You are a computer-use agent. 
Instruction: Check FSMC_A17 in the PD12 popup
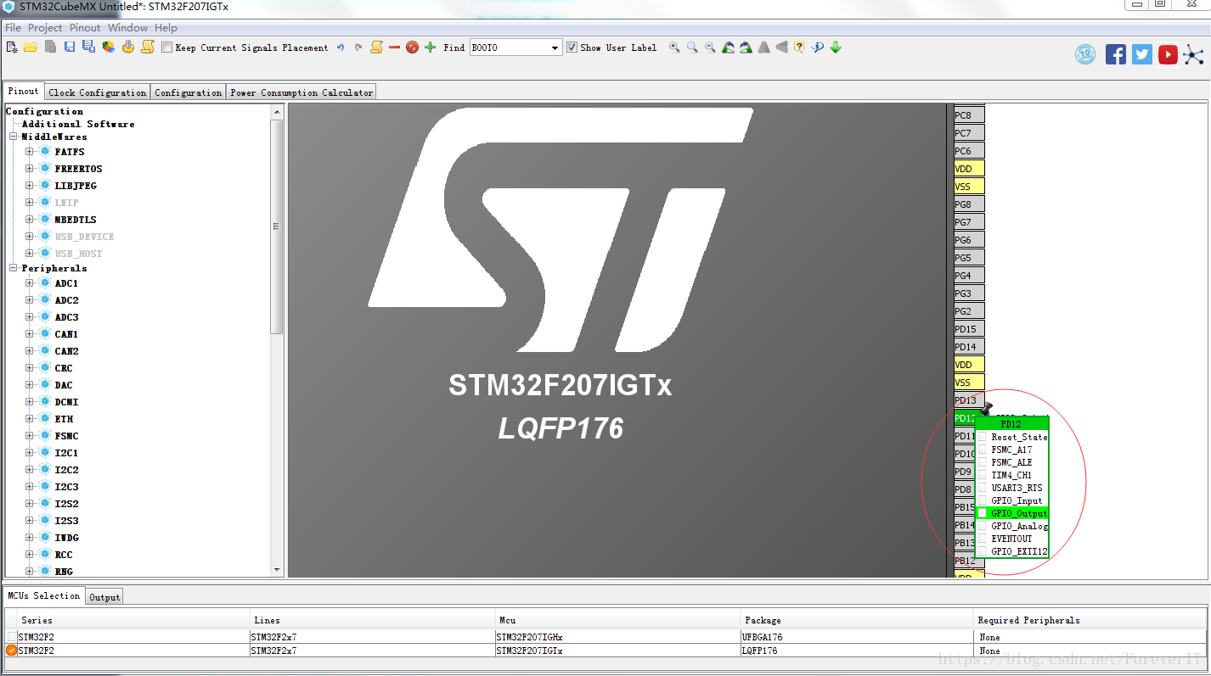tap(982, 450)
